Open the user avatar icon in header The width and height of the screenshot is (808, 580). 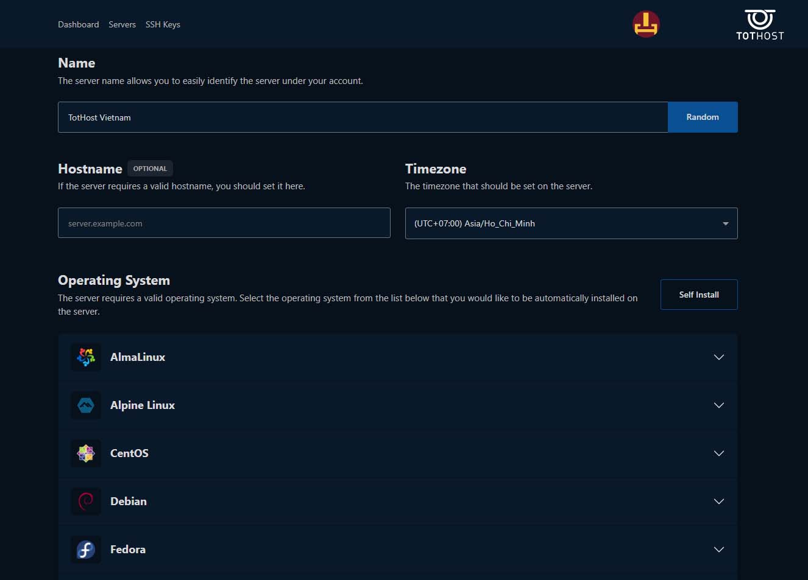pos(646,24)
